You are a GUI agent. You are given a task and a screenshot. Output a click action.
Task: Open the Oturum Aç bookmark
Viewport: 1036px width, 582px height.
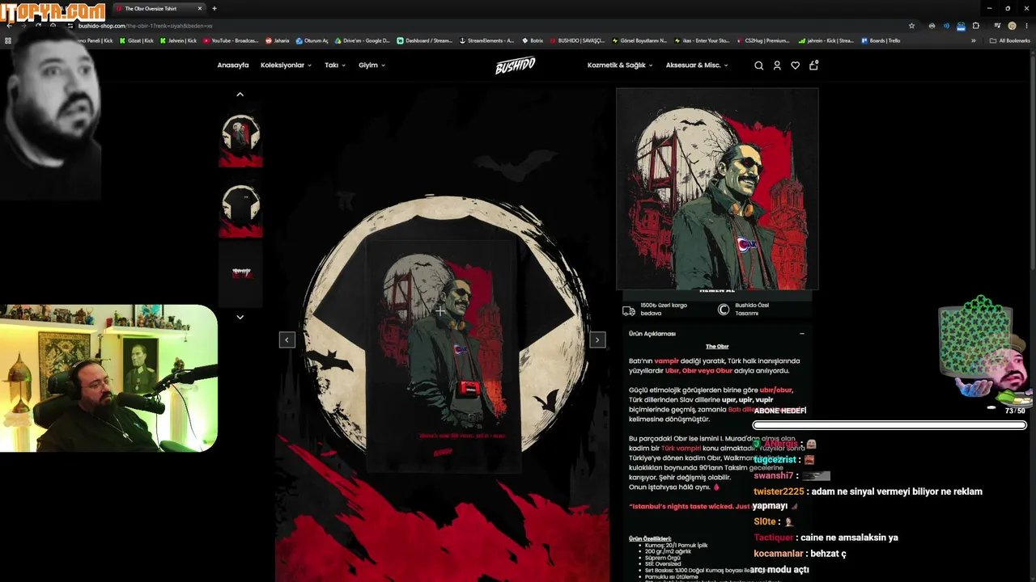(x=312, y=40)
